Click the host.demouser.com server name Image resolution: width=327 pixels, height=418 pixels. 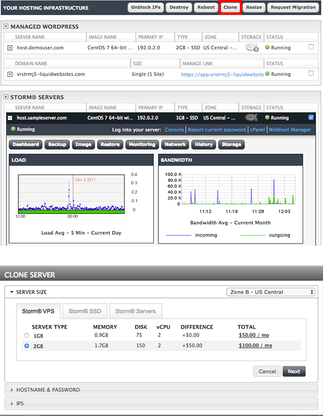tap(40, 48)
